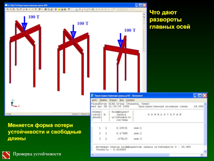This screenshot has width=214, height=161.
Task: Click the value 0.19531 in Notepad
Action: (x=122, y=128)
